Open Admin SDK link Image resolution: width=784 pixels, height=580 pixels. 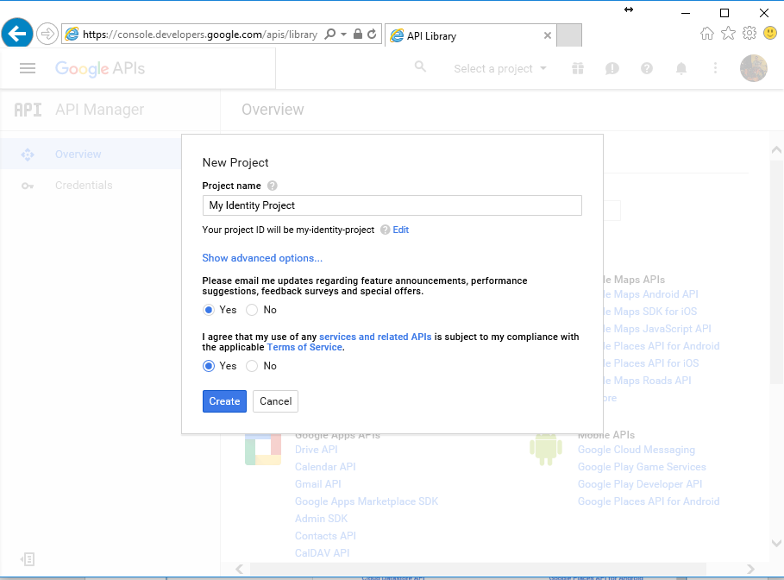[321, 519]
